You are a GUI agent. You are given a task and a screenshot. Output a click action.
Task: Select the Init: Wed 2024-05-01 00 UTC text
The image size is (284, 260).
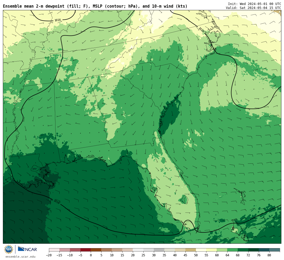pyautogui.click(x=255, y=4)
